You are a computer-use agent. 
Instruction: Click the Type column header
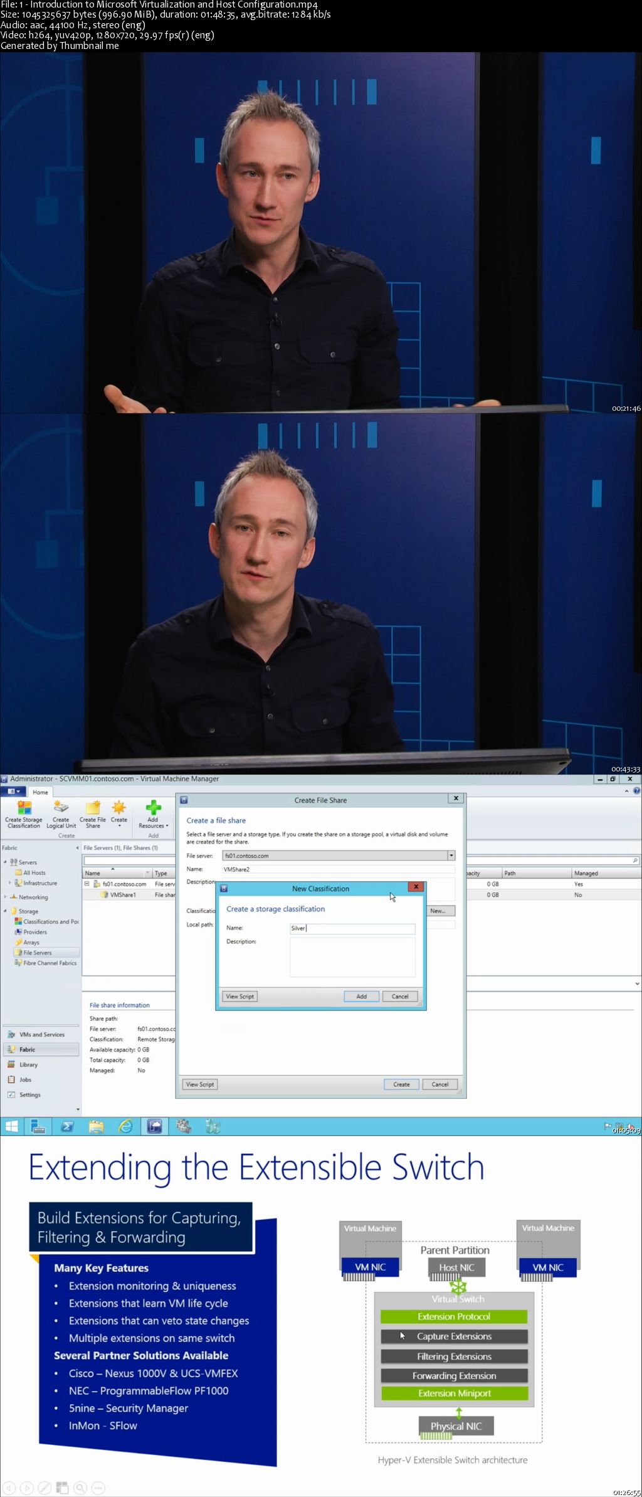click(x=164, y=873)
